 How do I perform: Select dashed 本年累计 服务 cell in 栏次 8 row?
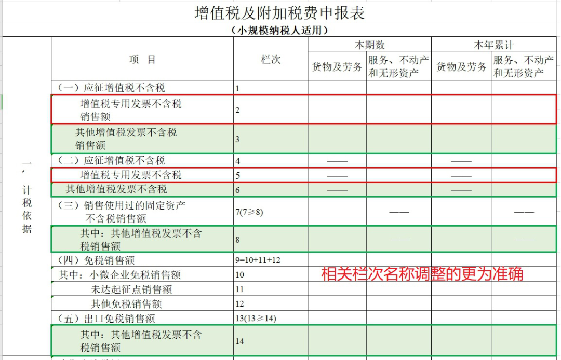524,239
